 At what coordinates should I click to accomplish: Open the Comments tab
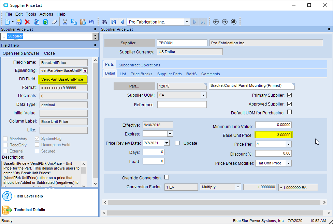click(211, 74)
